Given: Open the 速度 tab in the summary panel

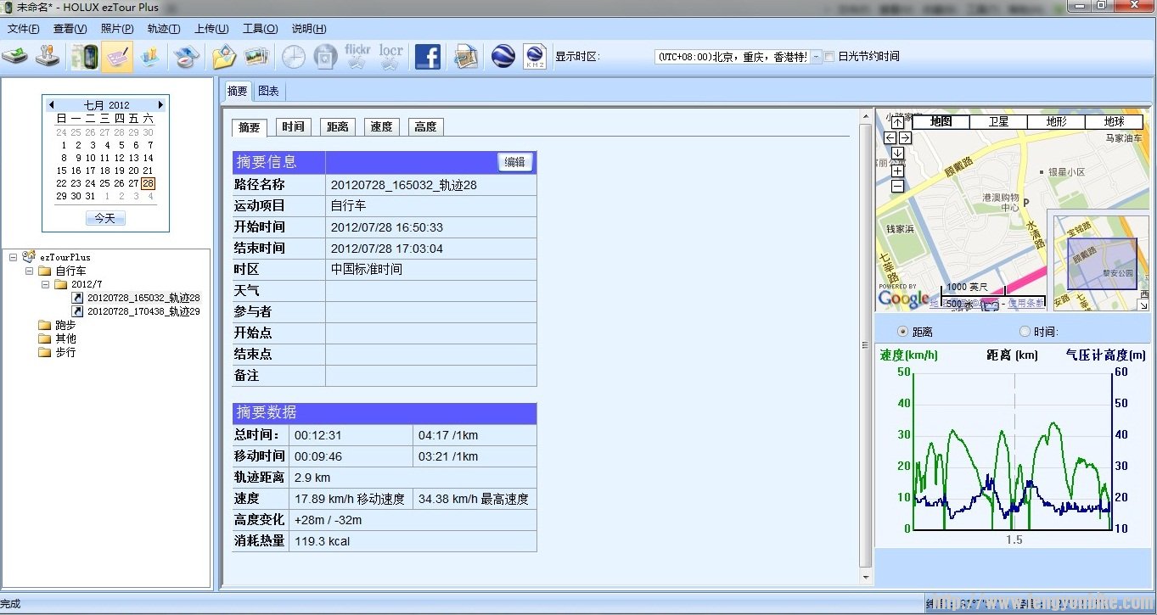Looking at the screenshot, I should pyautogui.click(x=381, y=126).
